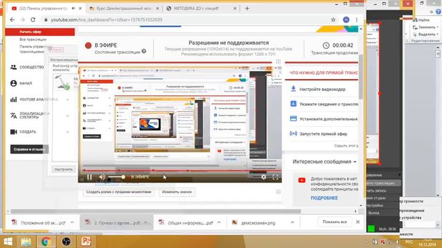This screenshot has width=442, height=248.
Task: Mute the player volume speaker icon
Action: pos(102,177)
